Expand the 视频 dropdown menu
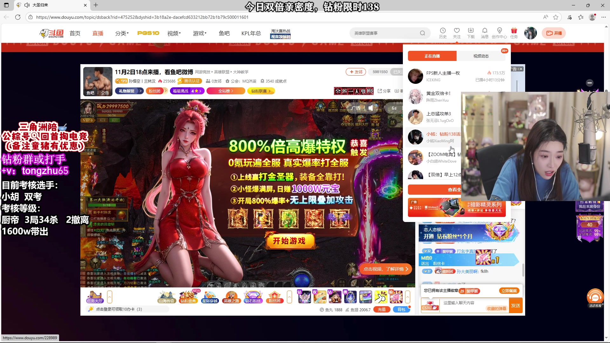610x343 pixels. [x=174, y=33]
